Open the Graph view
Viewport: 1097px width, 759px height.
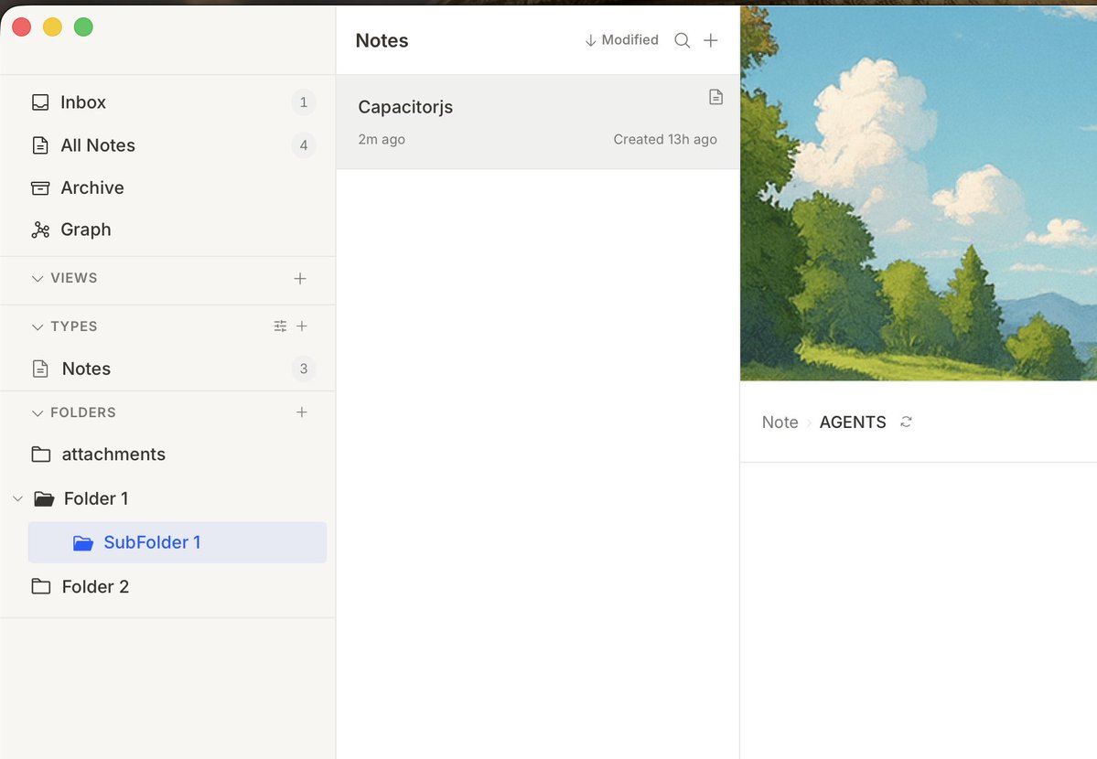[x=168, y=230]
